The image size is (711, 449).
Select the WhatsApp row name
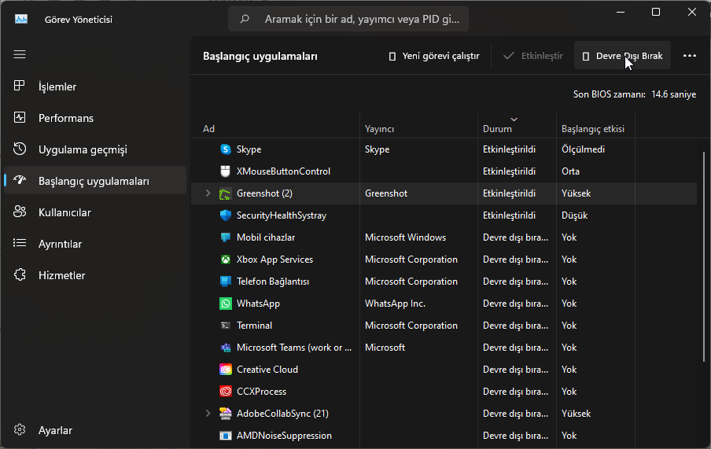[x=258, y=304]
